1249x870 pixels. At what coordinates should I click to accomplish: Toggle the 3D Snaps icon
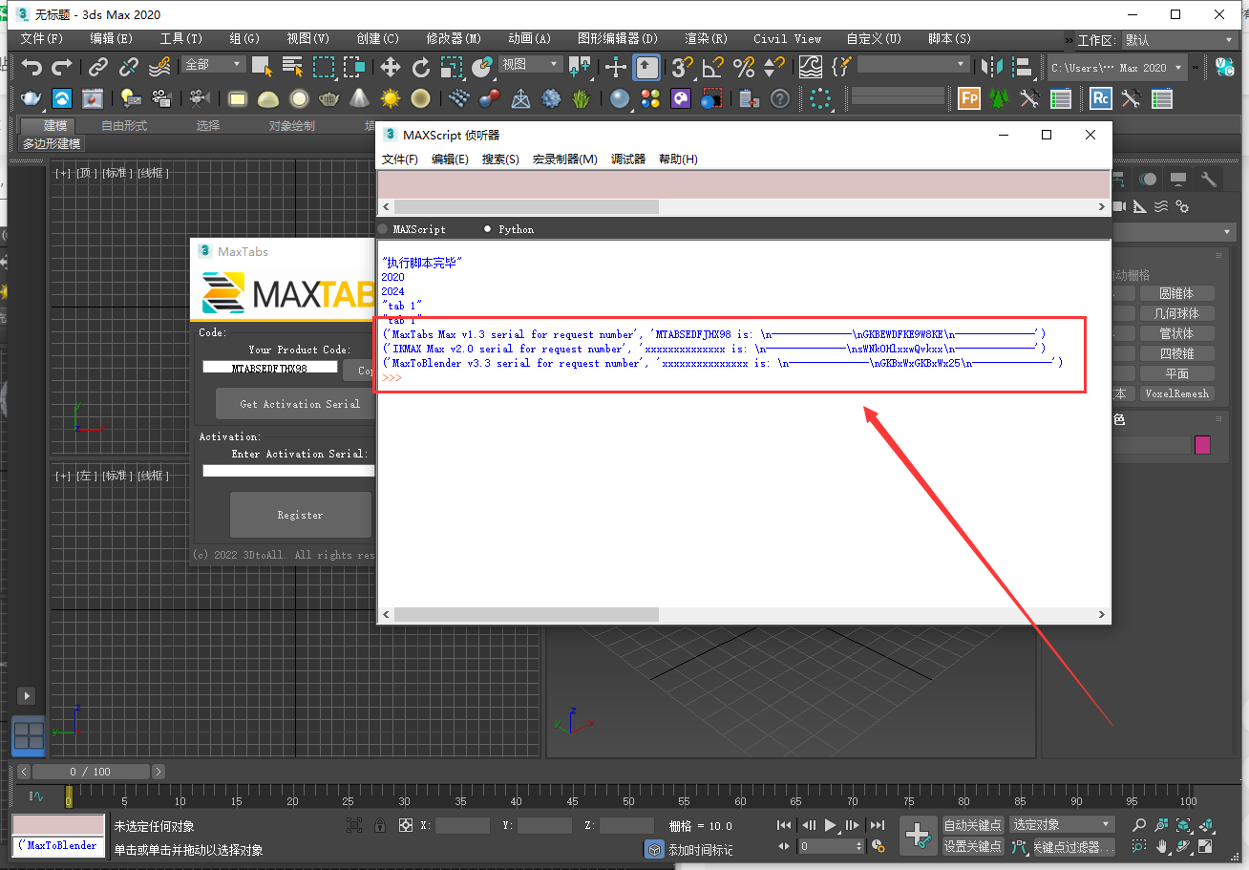coord(682,67)
